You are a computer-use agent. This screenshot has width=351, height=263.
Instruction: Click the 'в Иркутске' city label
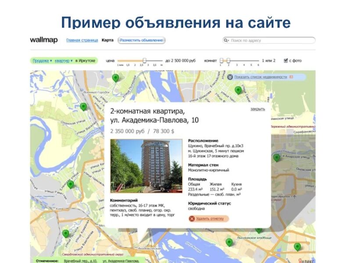tap(85, 60)
